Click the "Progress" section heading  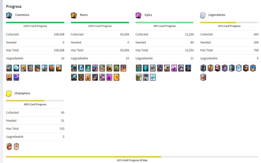coord(14,7)
